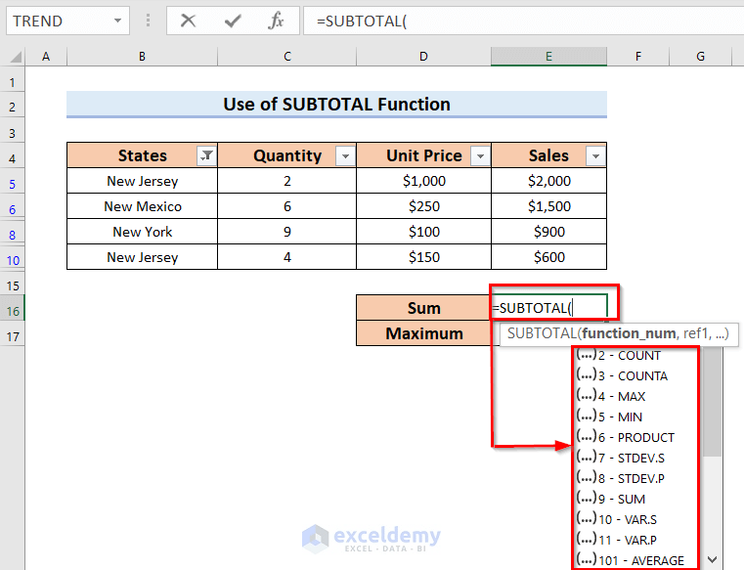
Task: Select column E header
Action: point(548,57)
